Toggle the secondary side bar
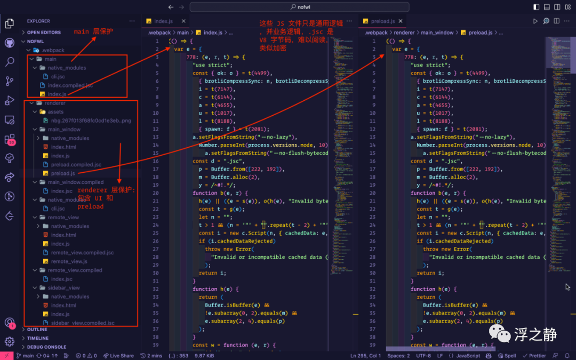This screenshot has height=360, width=576. pyautogui.click(x=557, y=7)
